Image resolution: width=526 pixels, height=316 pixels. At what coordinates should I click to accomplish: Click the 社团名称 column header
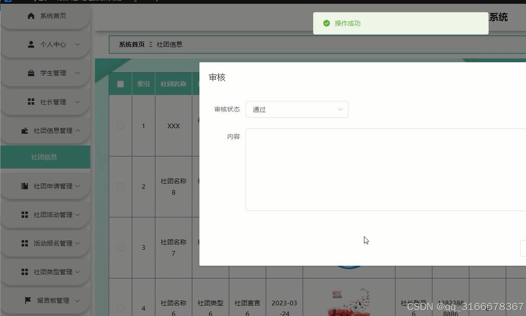click(173, 84)
